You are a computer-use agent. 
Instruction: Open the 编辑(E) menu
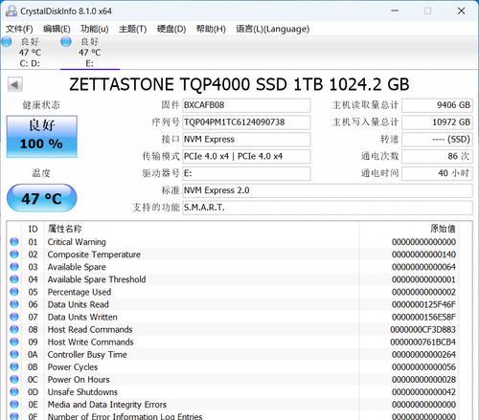[x=57, y=29]
